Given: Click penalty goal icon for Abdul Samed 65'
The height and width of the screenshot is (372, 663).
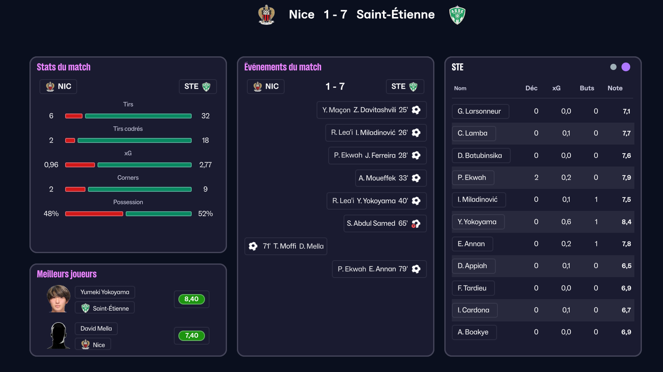Looking at the screenshot, I should (416, 224).
